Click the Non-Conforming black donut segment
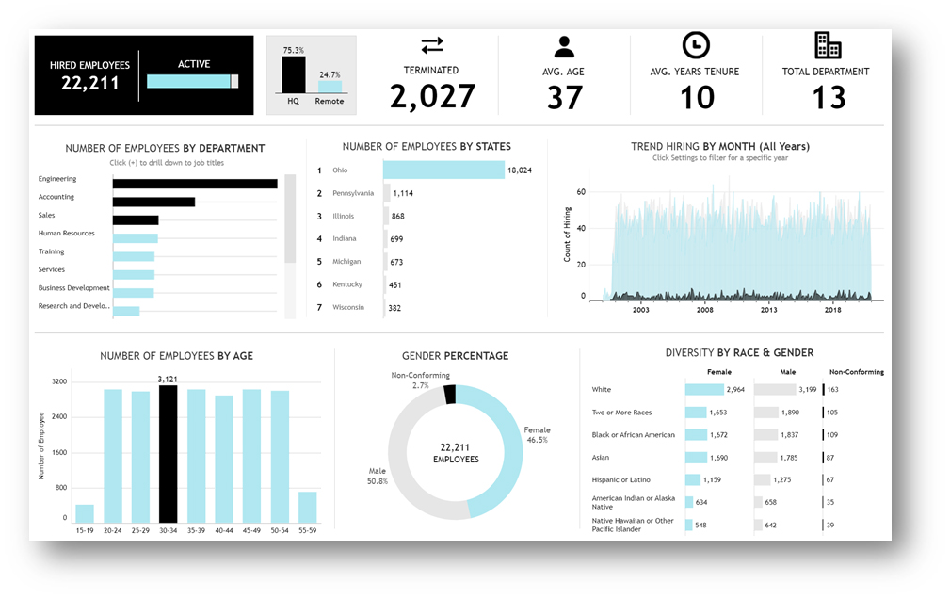Viewport: 950px width, 599px height. pyautogui.click(x=450, y=394)
